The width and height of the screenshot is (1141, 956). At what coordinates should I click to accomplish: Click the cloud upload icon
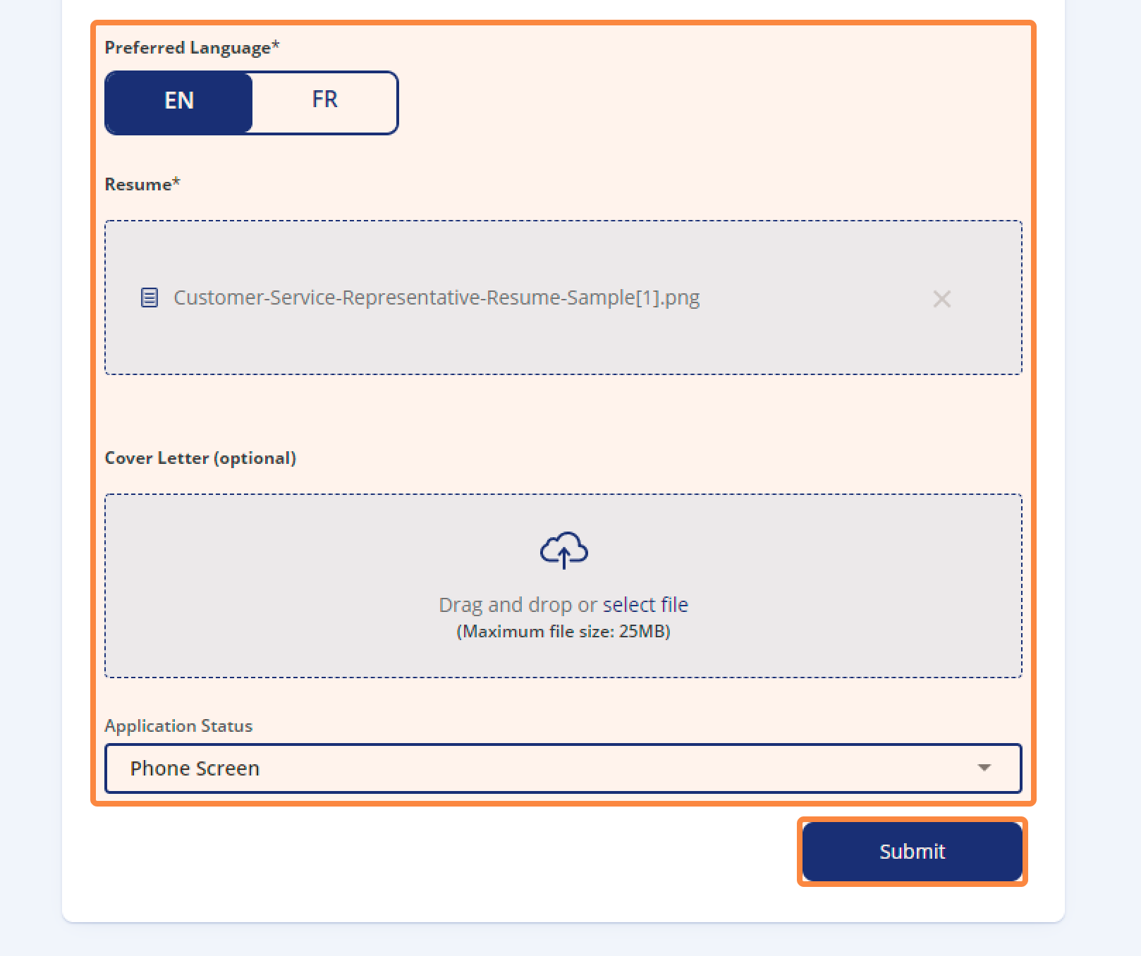563,550
